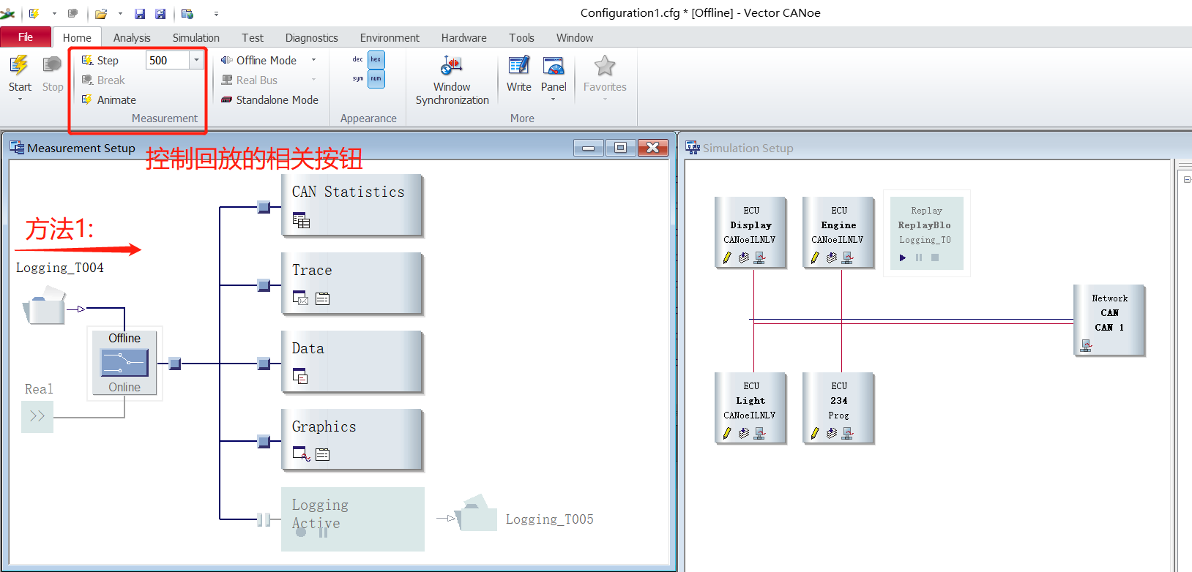Open the Graphics block
The image size is (1192, 572).
[x=352, y=440]
